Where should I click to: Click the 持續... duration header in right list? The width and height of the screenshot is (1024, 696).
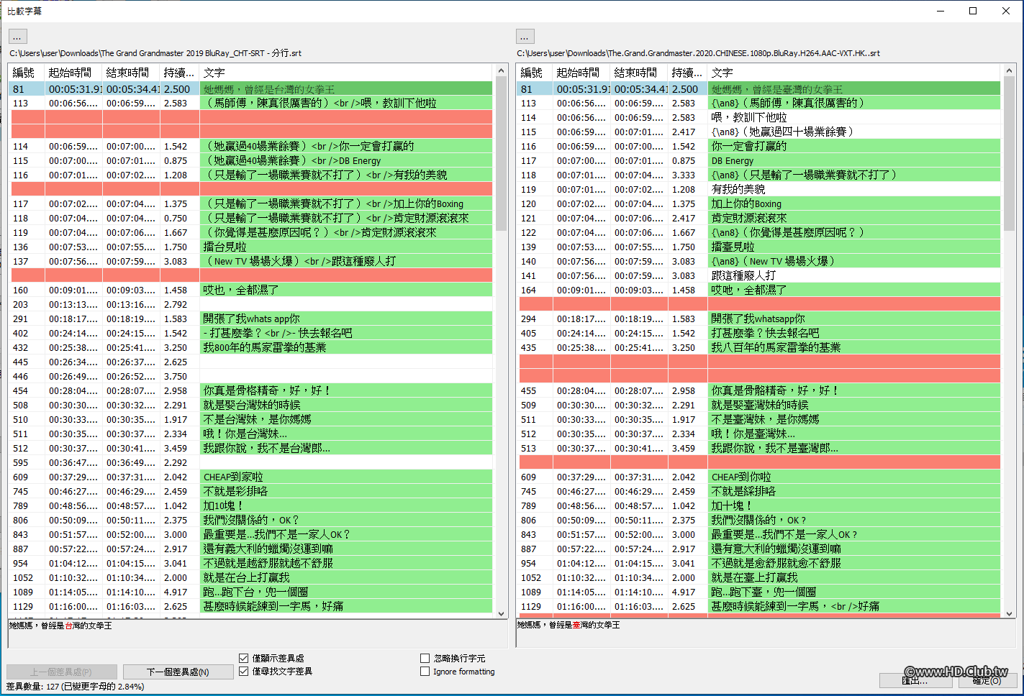coord(687,73)
